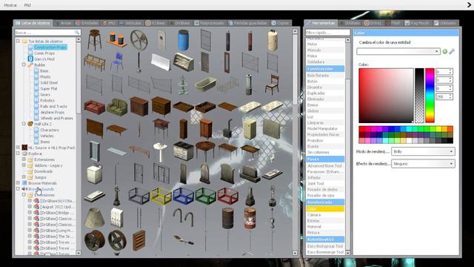Click the alpha transparency bar
The image size is (474, 267).
[419, 96]
